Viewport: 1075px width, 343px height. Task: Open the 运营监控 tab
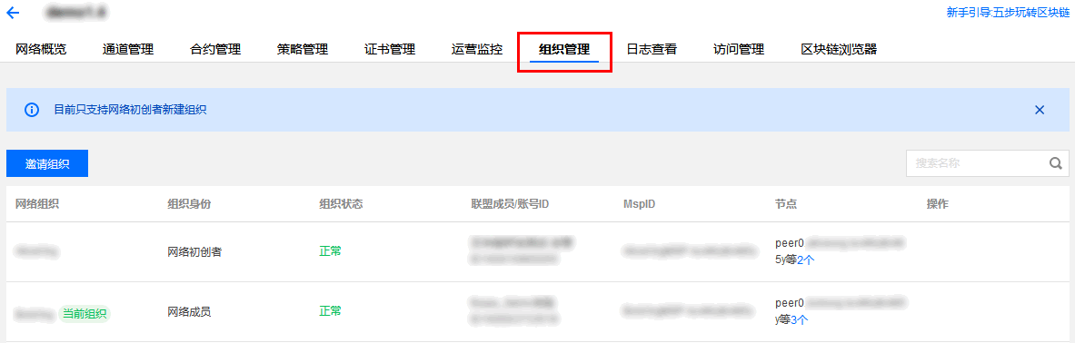(477, 49)
